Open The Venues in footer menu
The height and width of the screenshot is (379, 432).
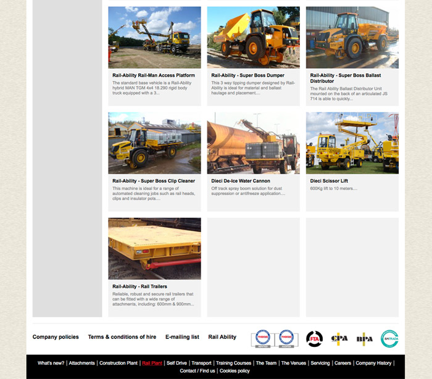[294, 363]
